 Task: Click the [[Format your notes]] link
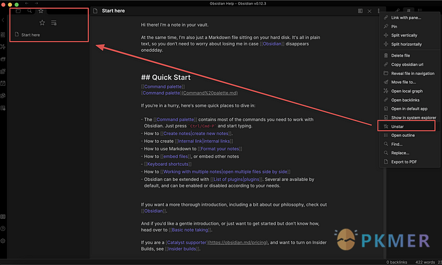coord(220,149)
